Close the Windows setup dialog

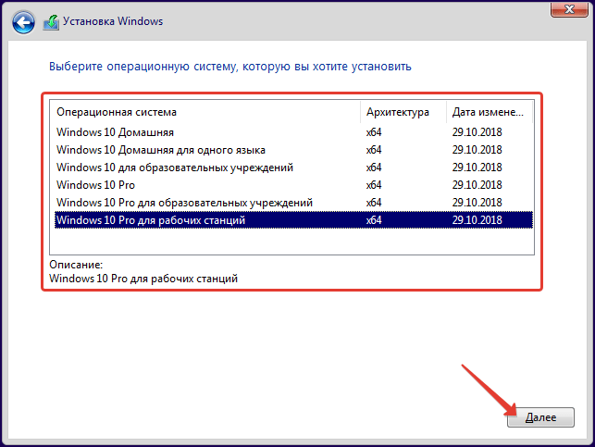point(569,9)
